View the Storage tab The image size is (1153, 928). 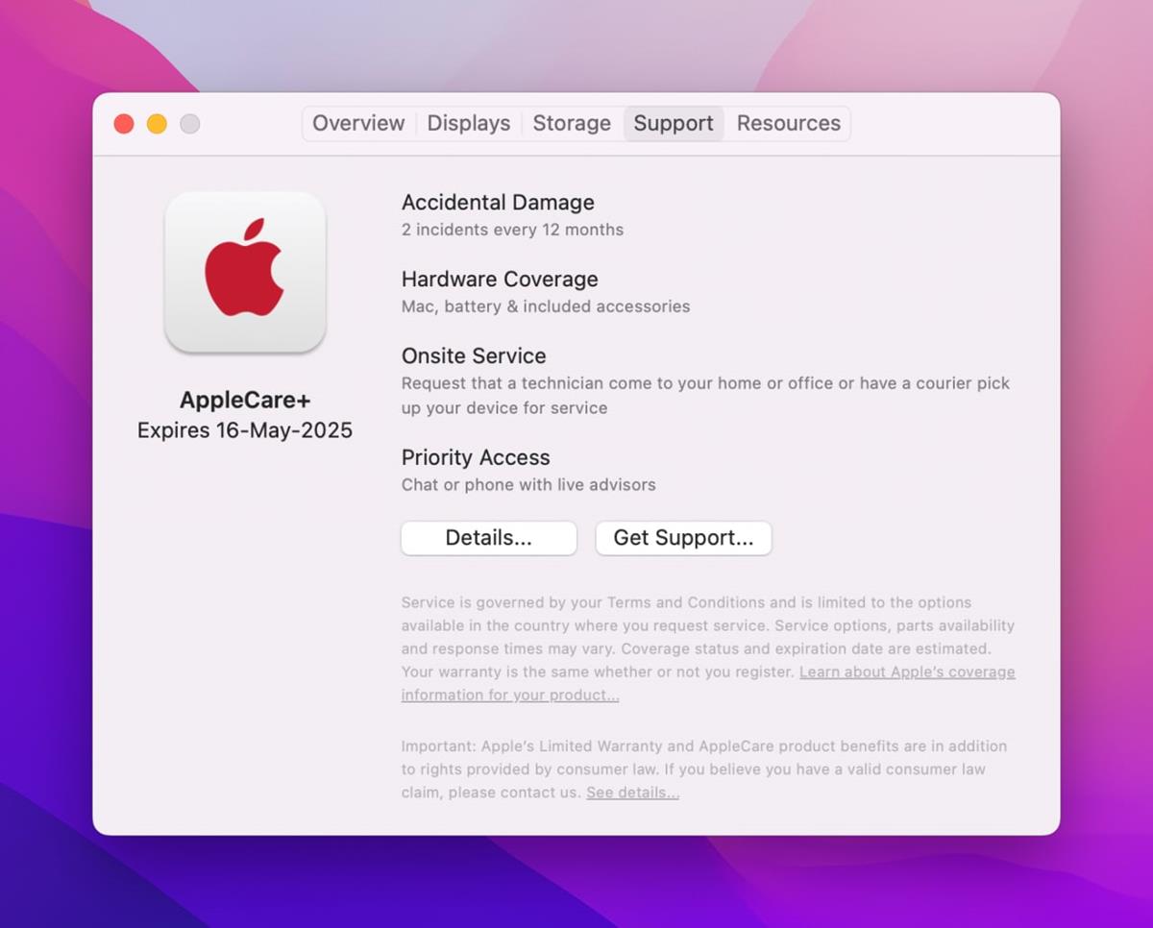(571, 123)
